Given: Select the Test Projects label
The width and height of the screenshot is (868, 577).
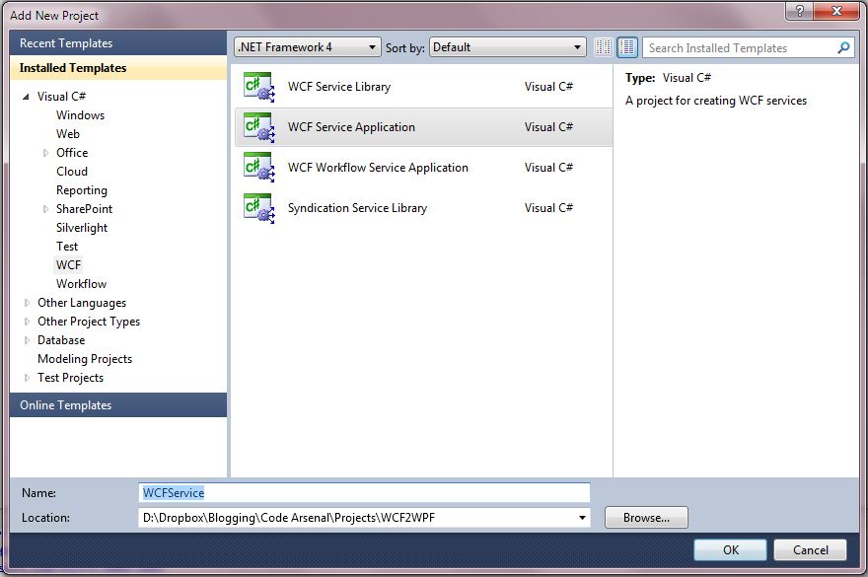Looking at the screenshot, I should click(70, 378).
